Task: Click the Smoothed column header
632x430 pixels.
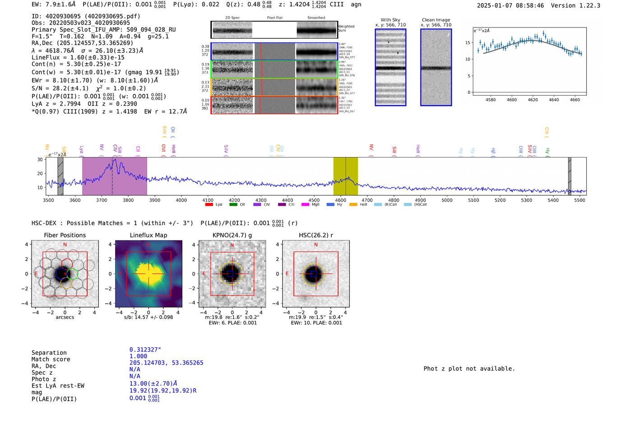Action: pos(316,18)
